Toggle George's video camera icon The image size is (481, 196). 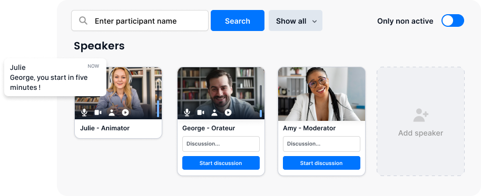tap(201, 112)
